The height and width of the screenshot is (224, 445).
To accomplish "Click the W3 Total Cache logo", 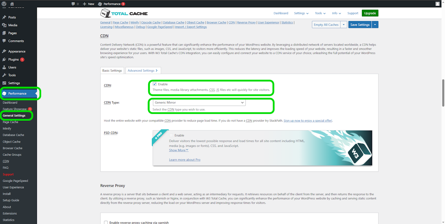I will 124,13.
